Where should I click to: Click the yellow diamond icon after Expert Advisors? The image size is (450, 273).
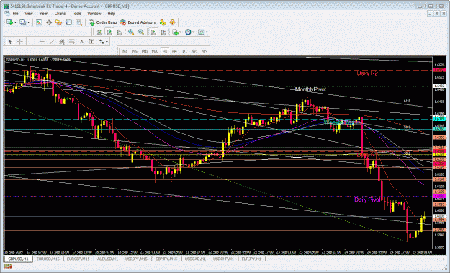(173, 22)
